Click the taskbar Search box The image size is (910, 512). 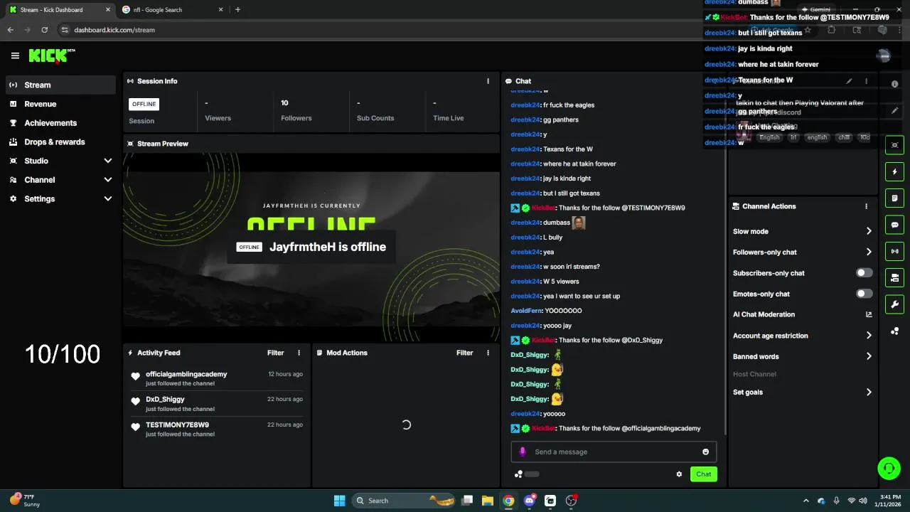click(x=405, y=501)
